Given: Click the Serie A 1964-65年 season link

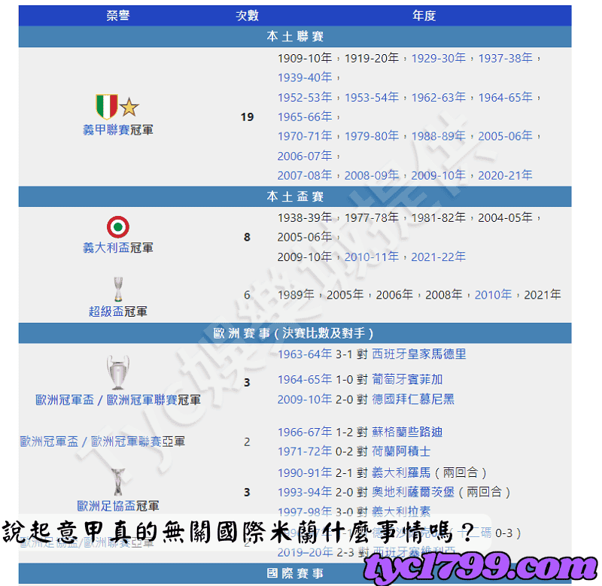Looking at the screenshot, I should click(x=505, y=97).
